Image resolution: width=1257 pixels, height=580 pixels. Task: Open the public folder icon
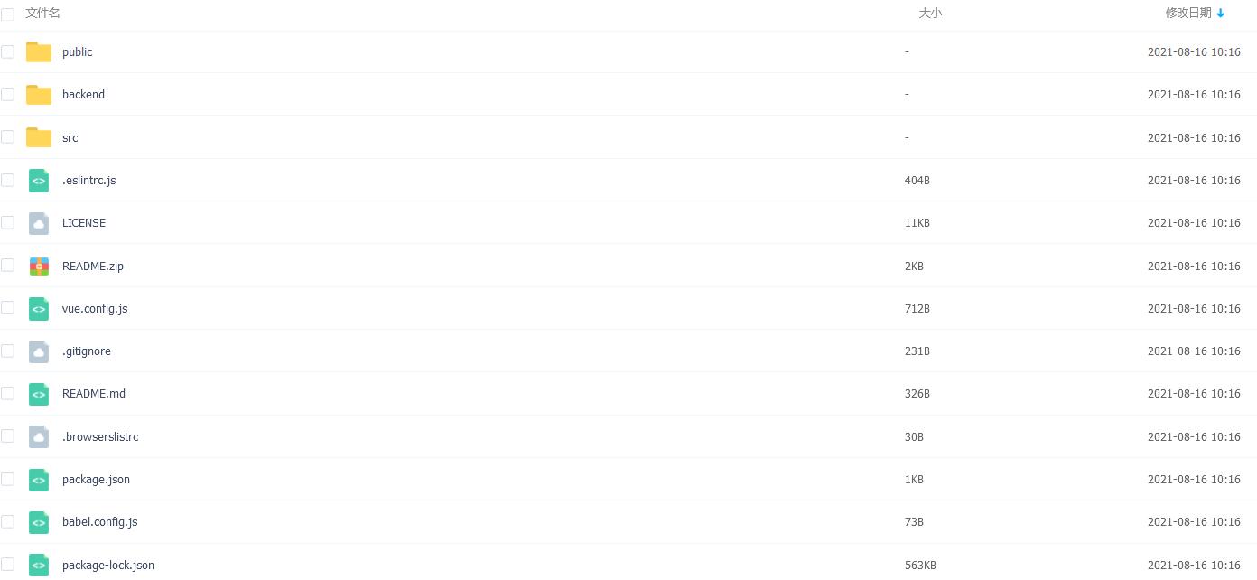(x=39, y=52)
